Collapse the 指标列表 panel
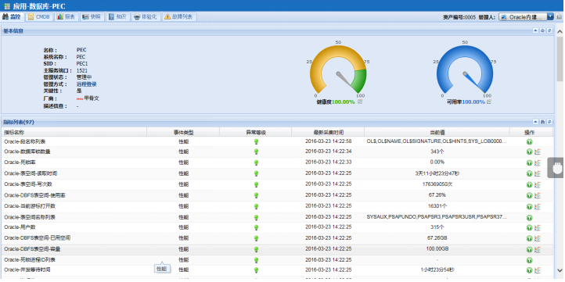Image resolution: width=565 pixels, height=282 pixels. (x=535, y=122)
